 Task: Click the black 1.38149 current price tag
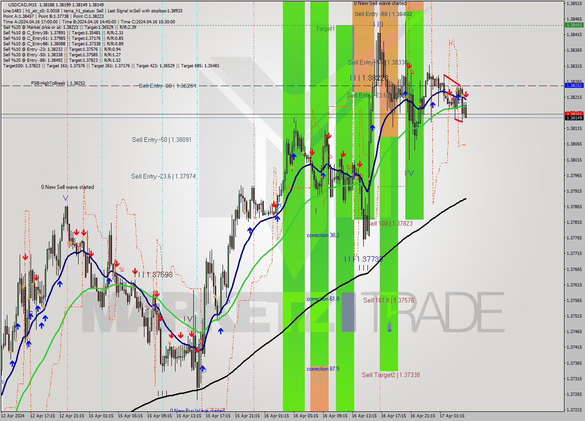574,118
